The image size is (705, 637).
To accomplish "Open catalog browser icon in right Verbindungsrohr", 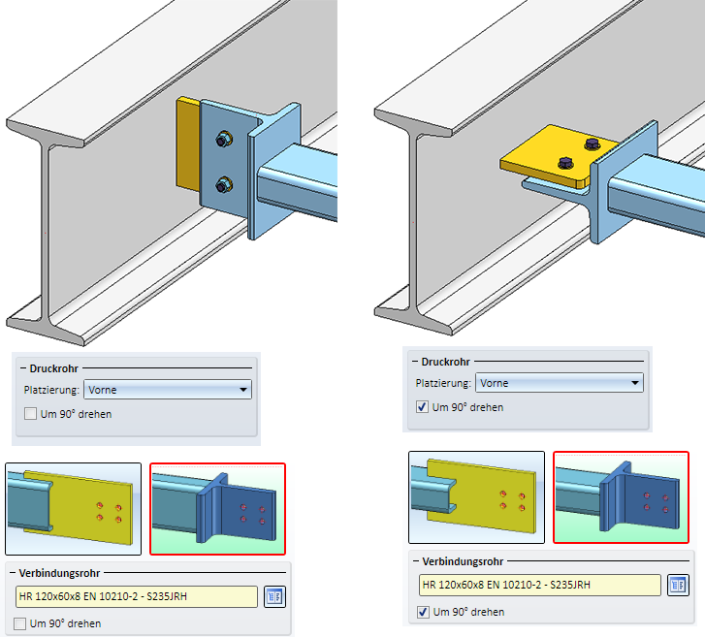I will click(x=678, y=585).
